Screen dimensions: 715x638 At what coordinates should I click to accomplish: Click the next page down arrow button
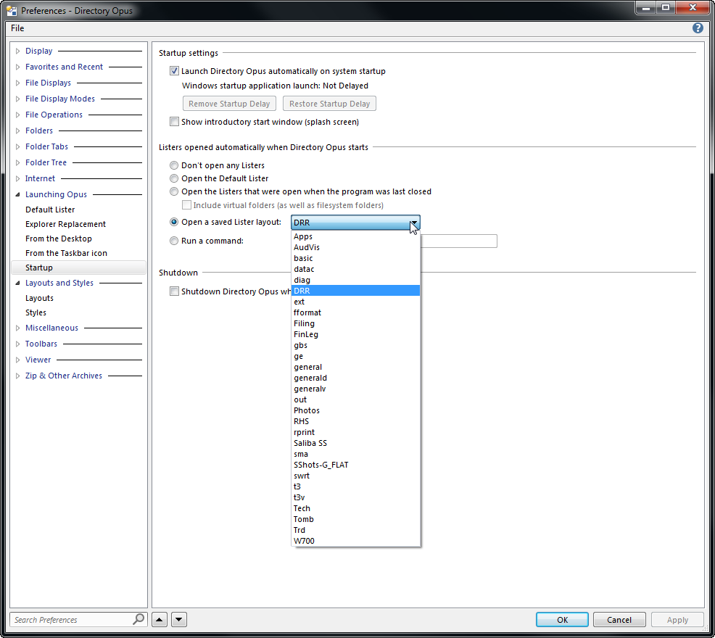click(x=178, y=619)
